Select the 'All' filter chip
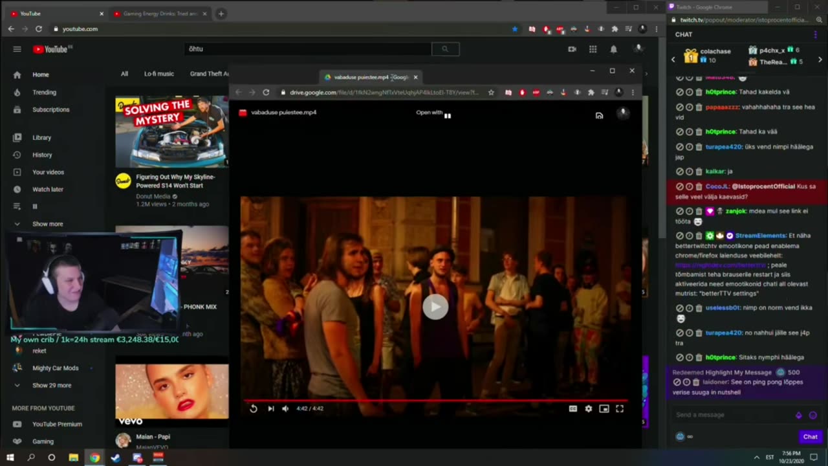Screen dimensions: 828x466 coord(124,74)
